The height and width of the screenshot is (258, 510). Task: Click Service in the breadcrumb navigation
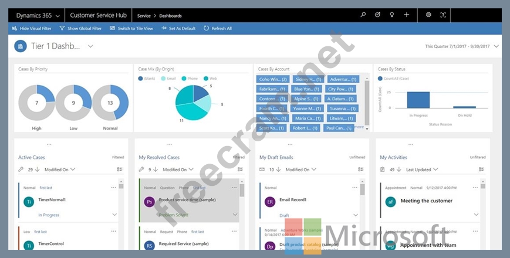144,15
